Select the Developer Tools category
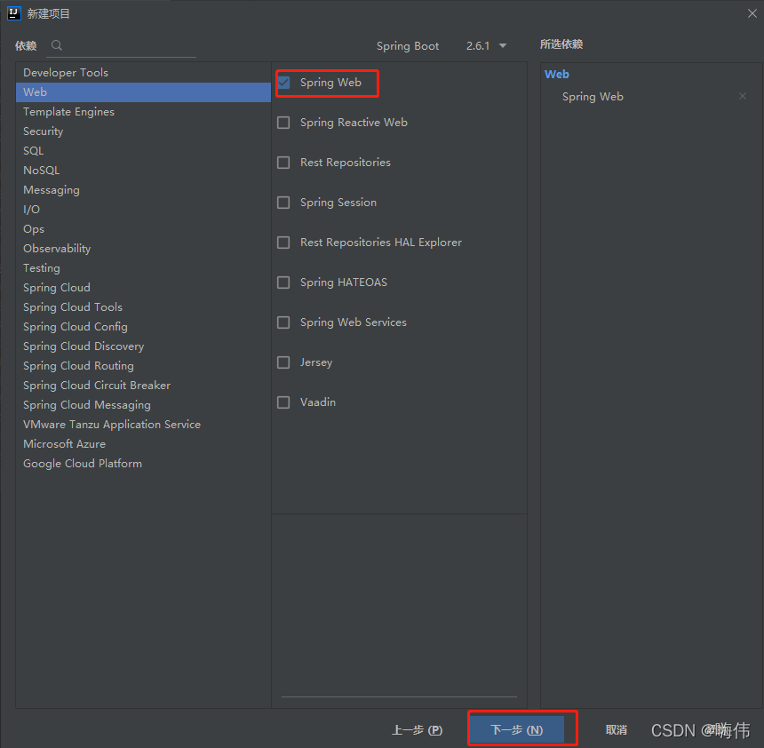 [x=143, y=73]
